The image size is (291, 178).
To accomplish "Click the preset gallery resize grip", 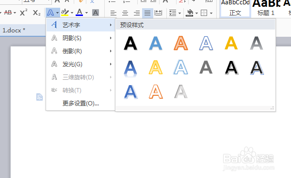I will (272, 108).
